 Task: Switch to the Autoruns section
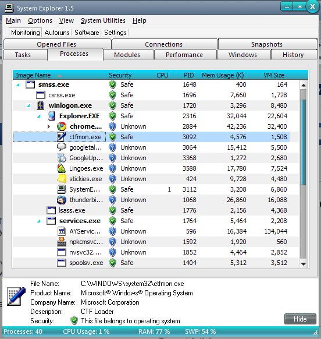(57, 33)
